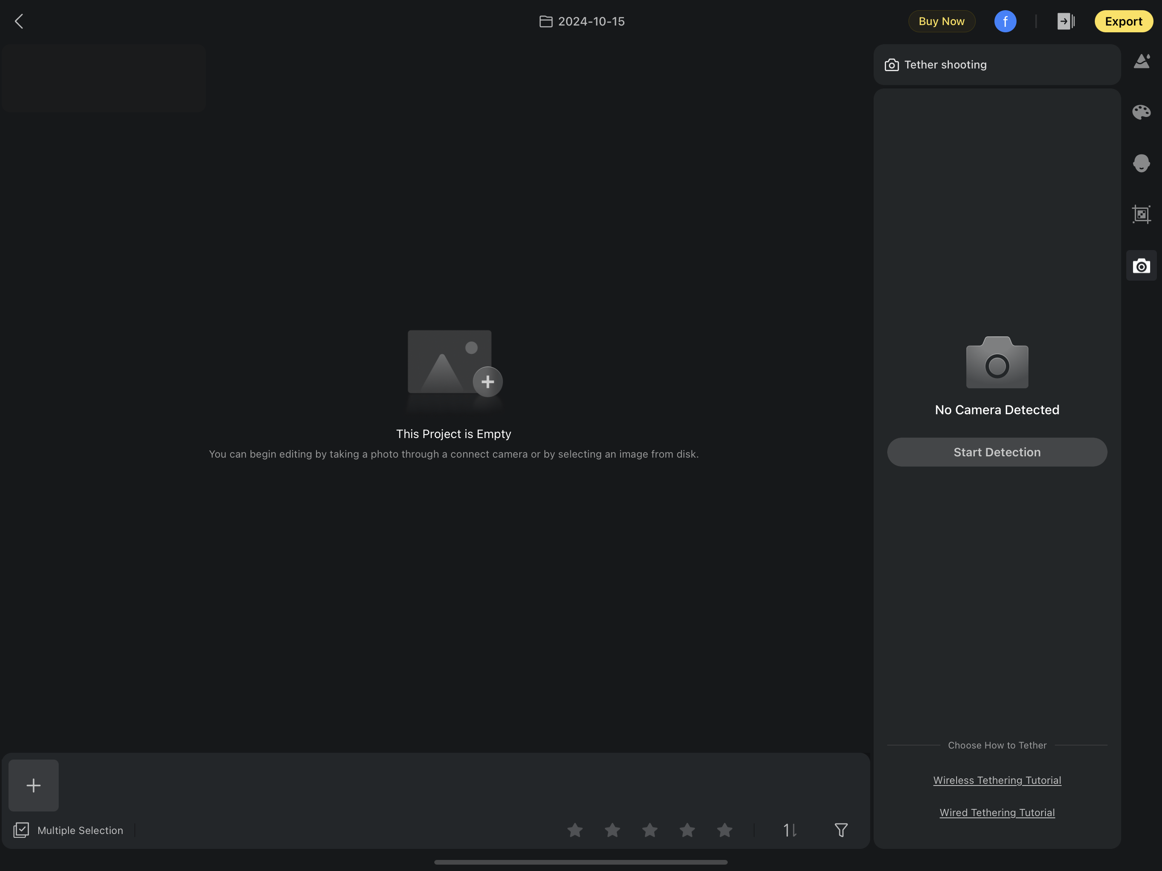
Task: Click 'Choose How to Tether' label
Action: click(997, 745)
